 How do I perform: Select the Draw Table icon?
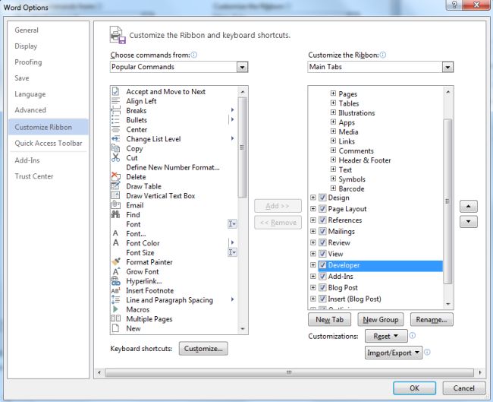[115, 186]
